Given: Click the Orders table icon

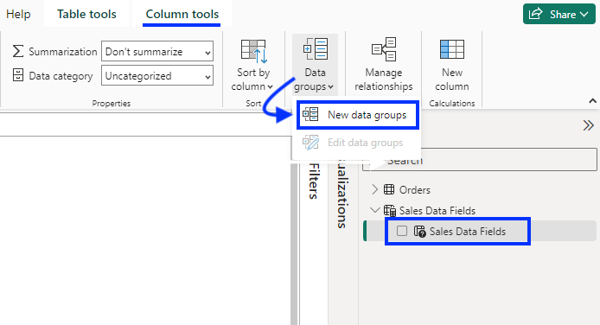Looking at the screenshot, I should [389, 189].
